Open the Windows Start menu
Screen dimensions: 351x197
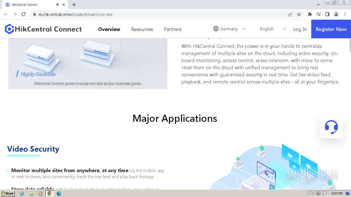[x=8, y=193]
